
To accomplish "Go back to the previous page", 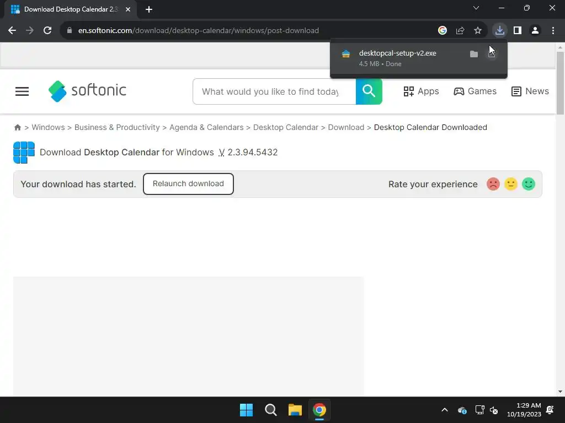I will 12,31.
